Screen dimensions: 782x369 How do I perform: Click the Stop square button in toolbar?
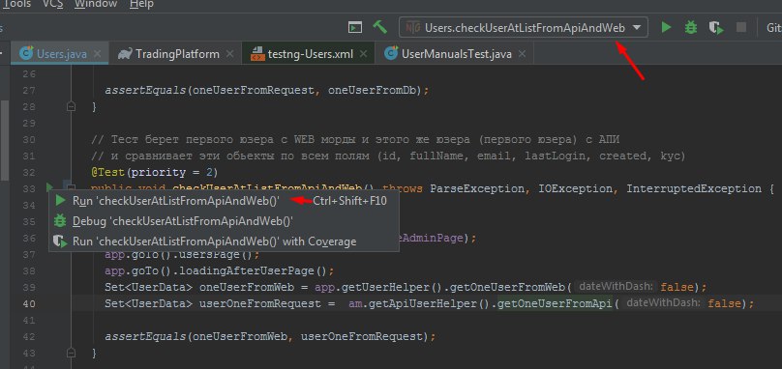(x=741, y=27)
